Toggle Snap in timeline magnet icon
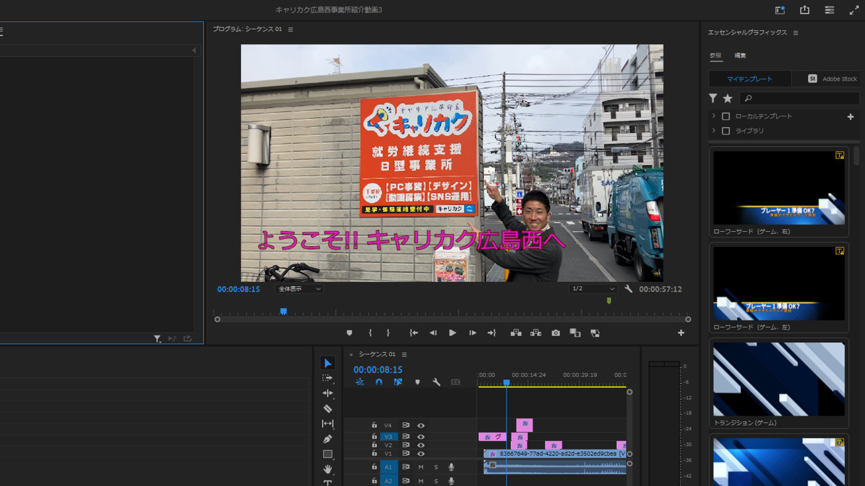 coord(379,382)
